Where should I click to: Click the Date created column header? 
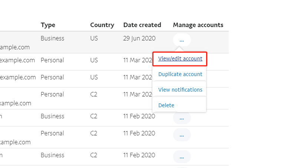142,25
